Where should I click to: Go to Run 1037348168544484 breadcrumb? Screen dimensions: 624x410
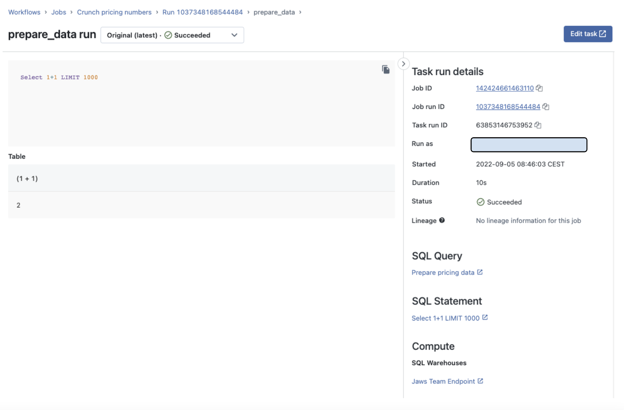(202, 12)
